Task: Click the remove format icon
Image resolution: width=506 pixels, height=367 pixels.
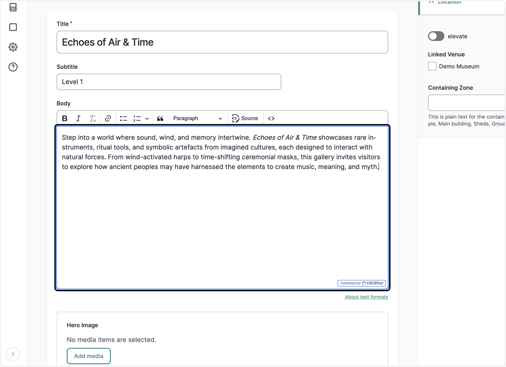Action: coord(92,118)
